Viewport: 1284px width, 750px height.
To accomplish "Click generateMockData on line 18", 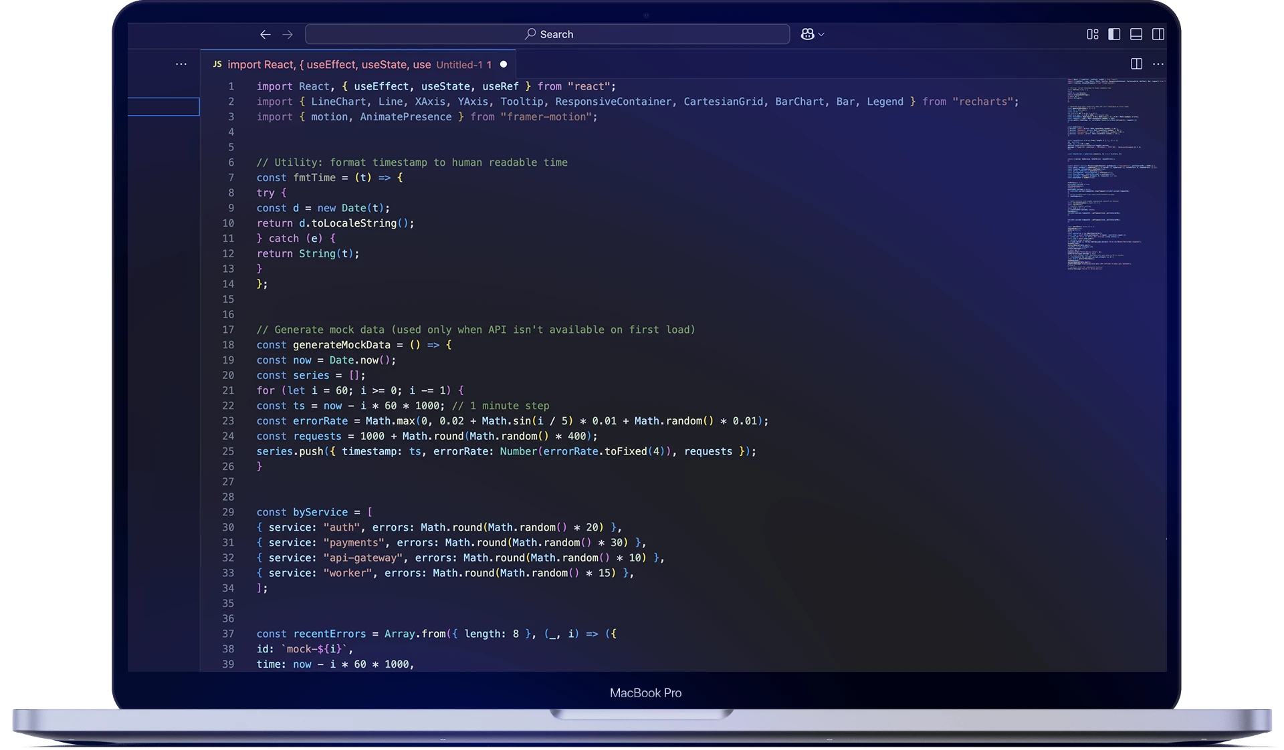I will (341, 345).
